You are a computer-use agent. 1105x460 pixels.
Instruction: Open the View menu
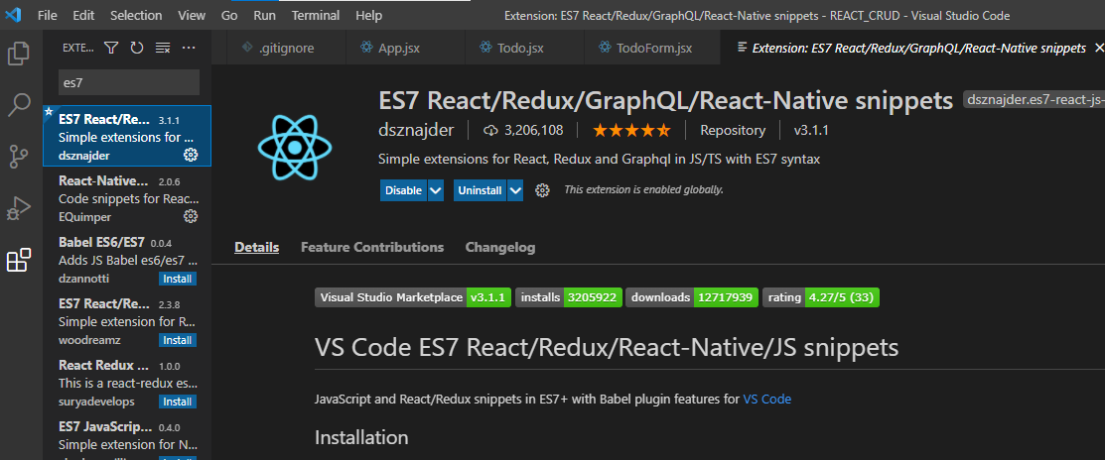[192, 15]
